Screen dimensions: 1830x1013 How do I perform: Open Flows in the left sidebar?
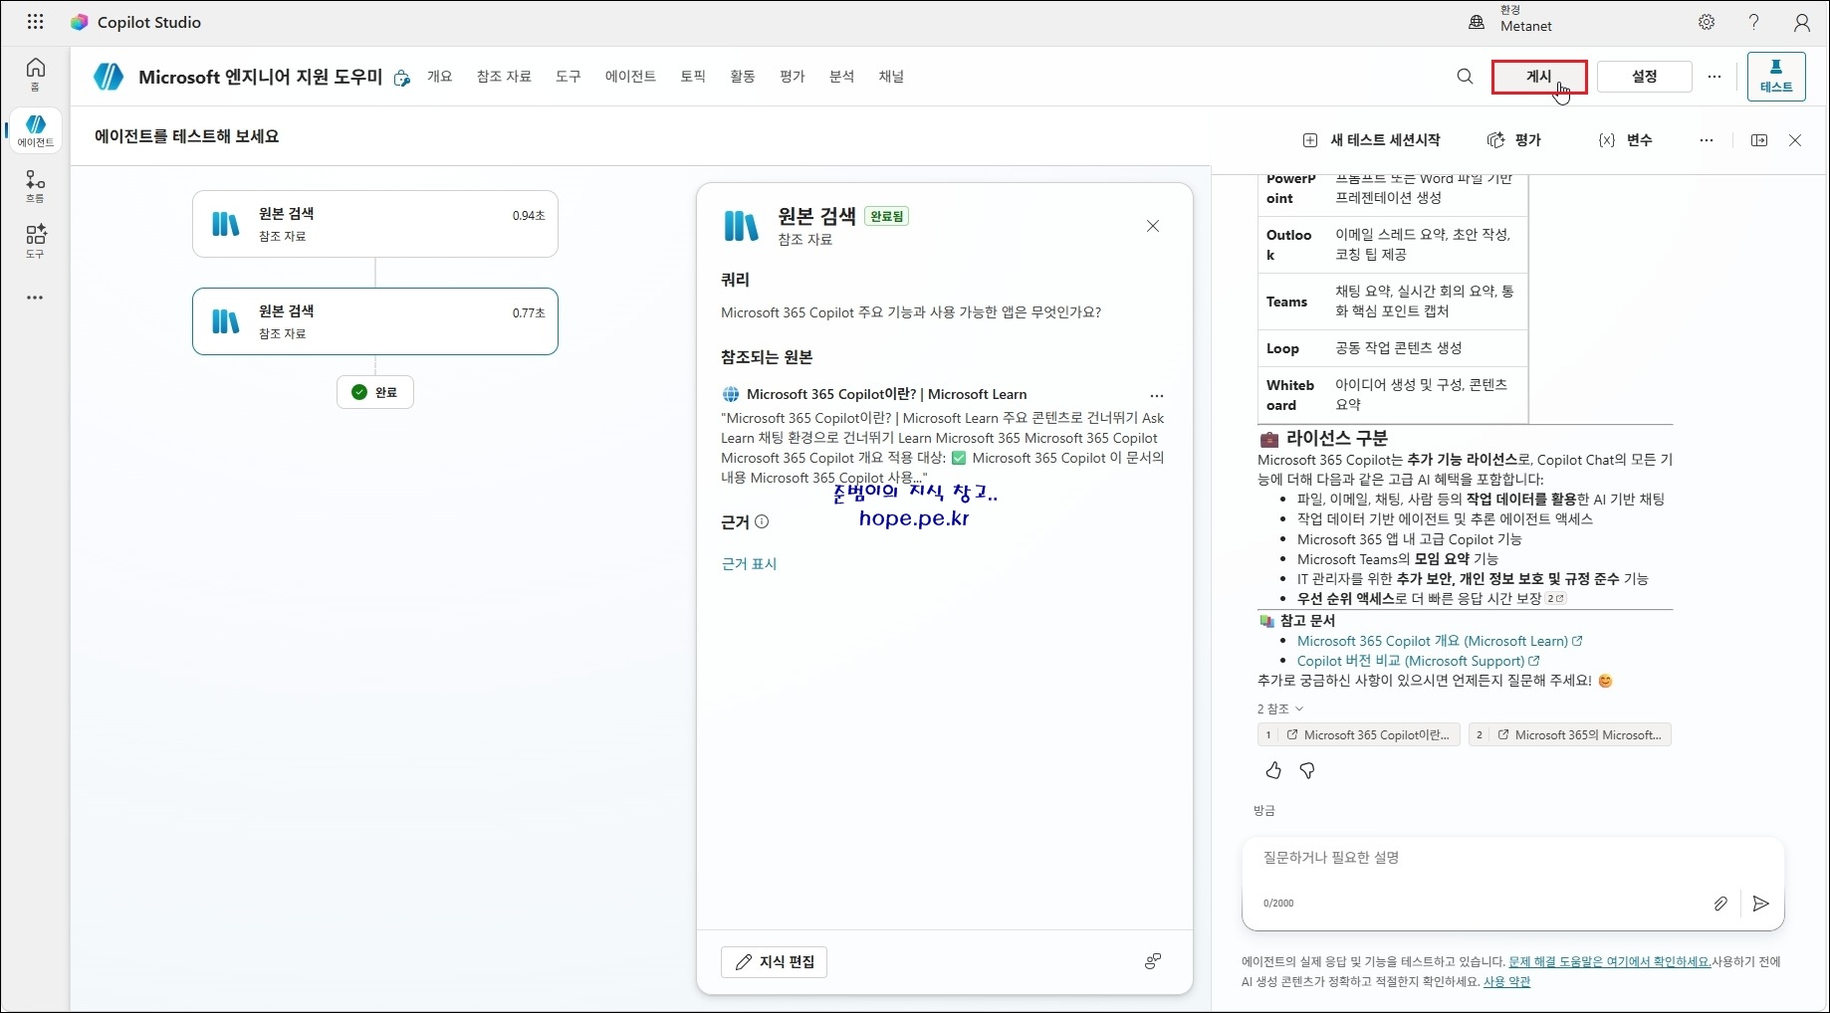[36, 186]
